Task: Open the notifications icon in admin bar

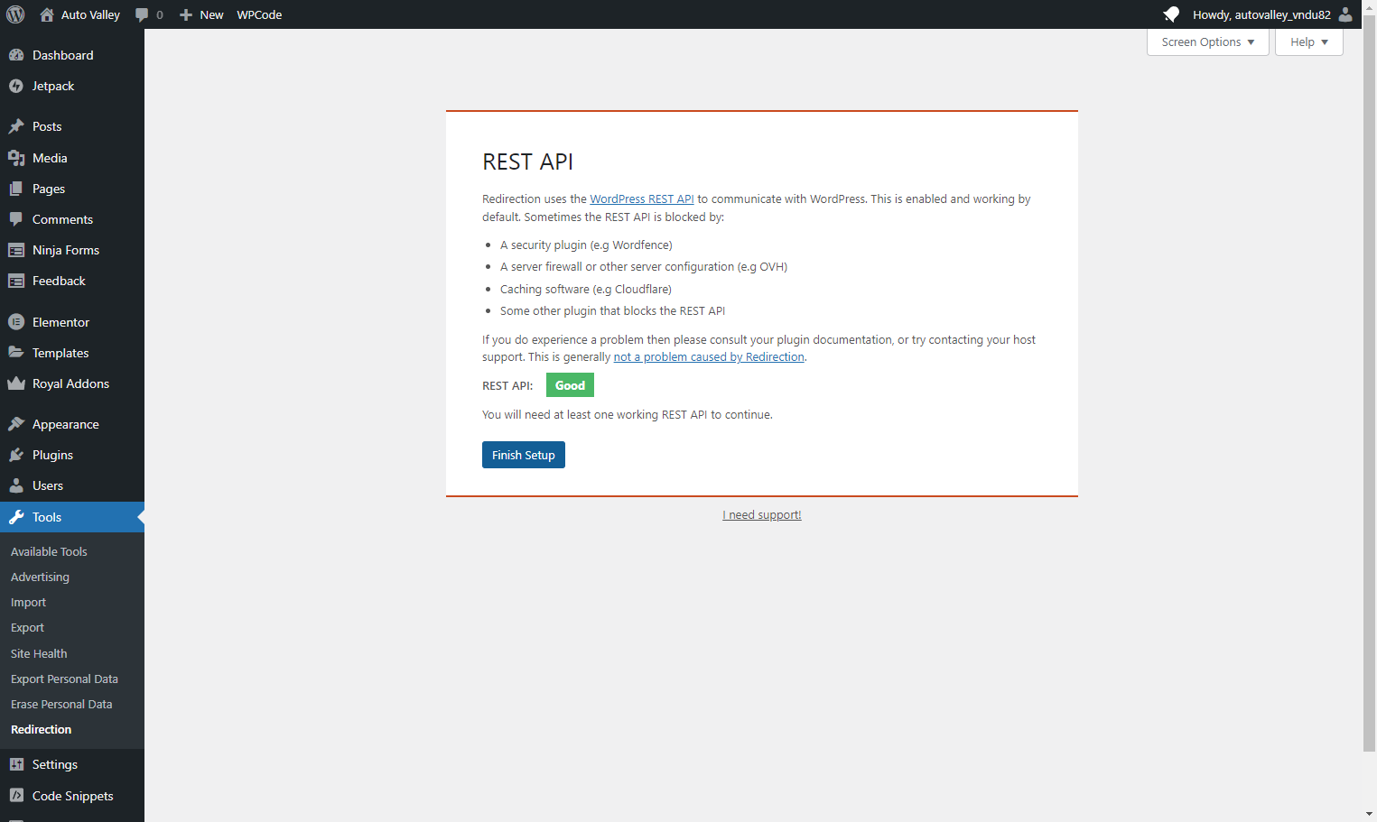Action: [x=1171, y=14]
